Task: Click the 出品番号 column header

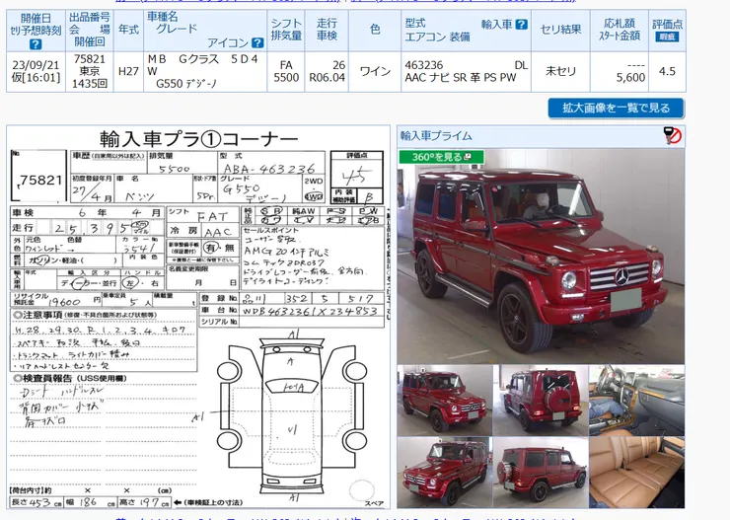Action: (x=90, y=31)
